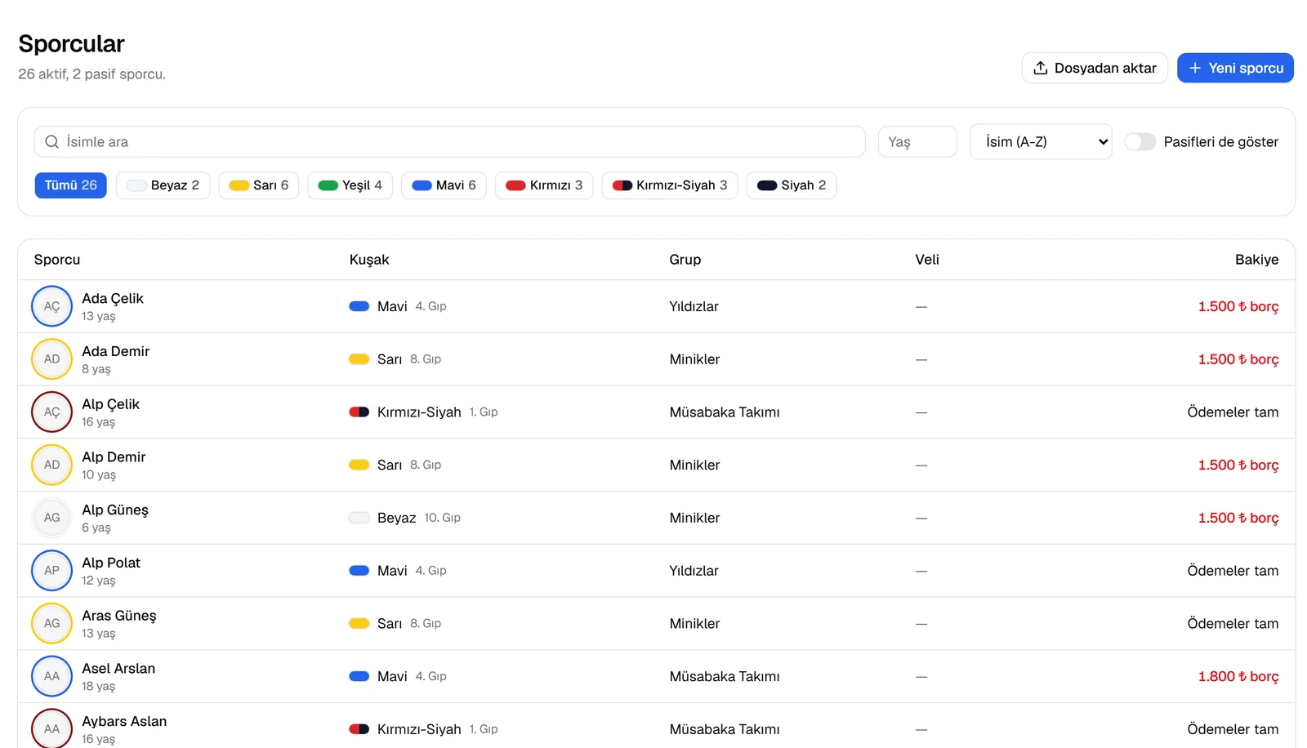Filter by Kırmızı-Siyah belt
The image size is (1307, 748).
(x=670, y=185)
